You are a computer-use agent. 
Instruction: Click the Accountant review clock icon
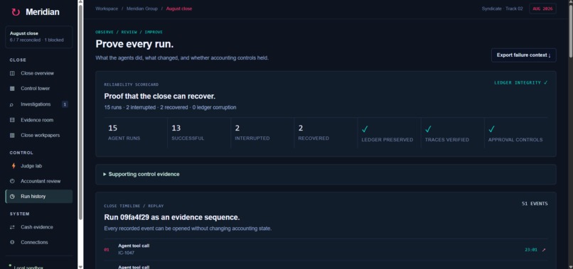(x=12, y=182)
